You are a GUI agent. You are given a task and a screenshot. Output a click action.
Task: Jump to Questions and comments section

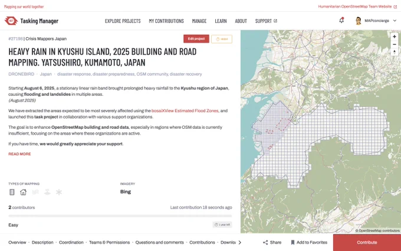click(x=160, y=242)
